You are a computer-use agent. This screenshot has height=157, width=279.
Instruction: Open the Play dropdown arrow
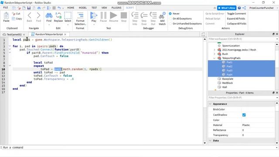pos(94,24)
